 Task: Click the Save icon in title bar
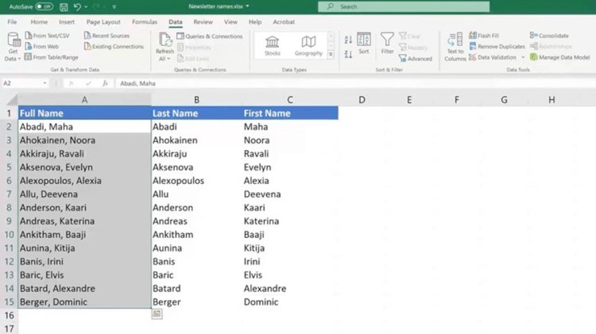point(64,6)
